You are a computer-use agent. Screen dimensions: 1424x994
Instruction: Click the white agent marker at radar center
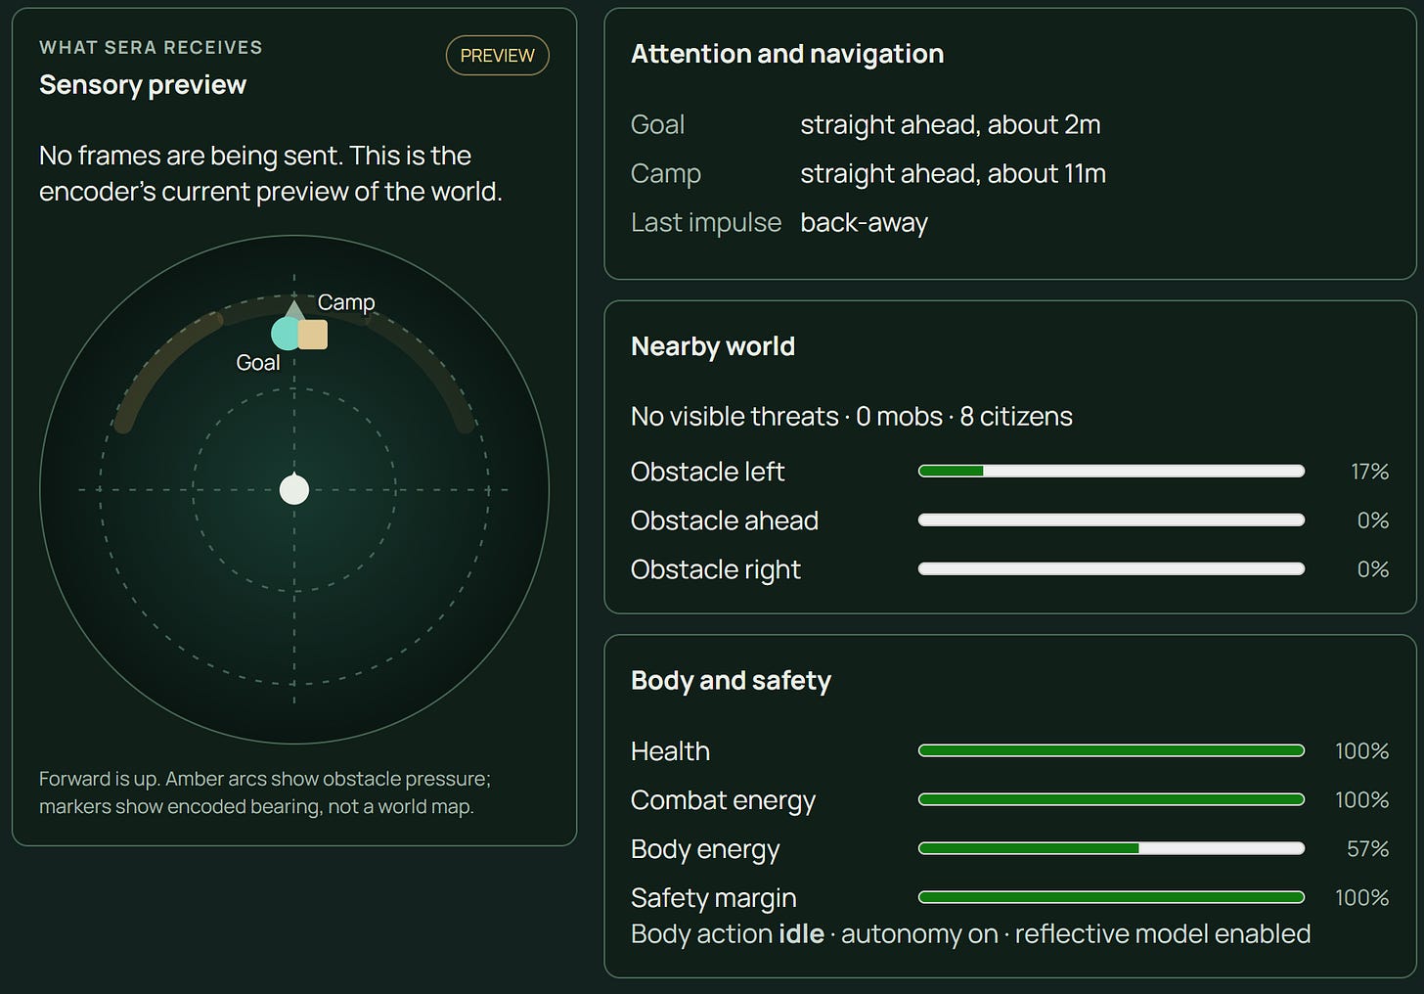tap(294, 488)
